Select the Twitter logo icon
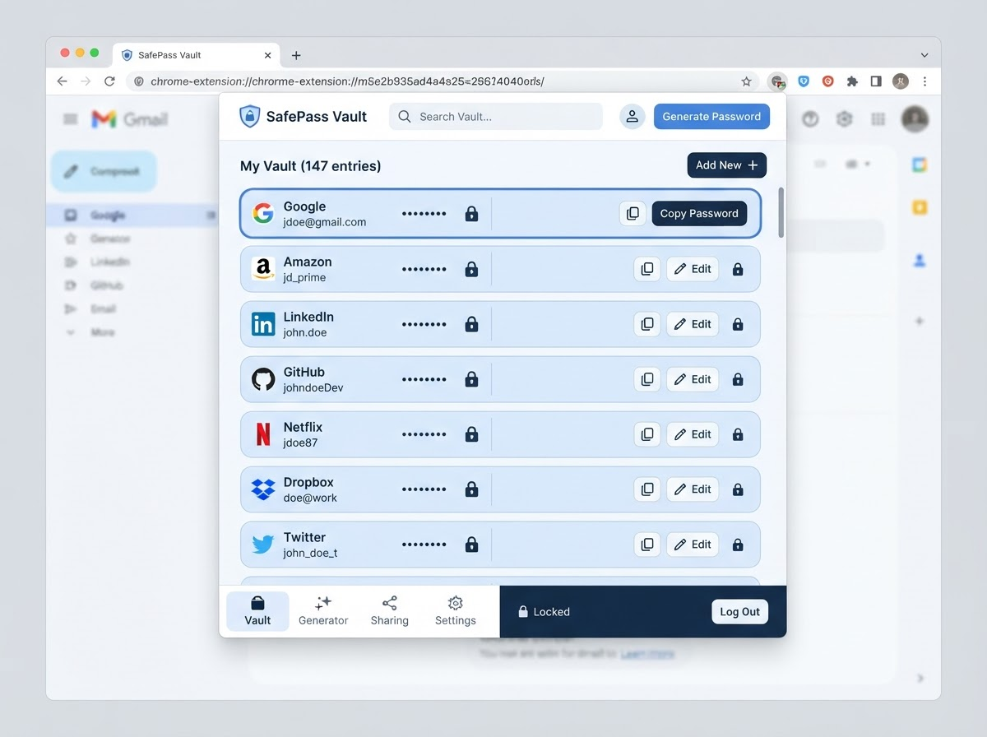This screenshot has width=987, height=737. (x=262, y=545)
